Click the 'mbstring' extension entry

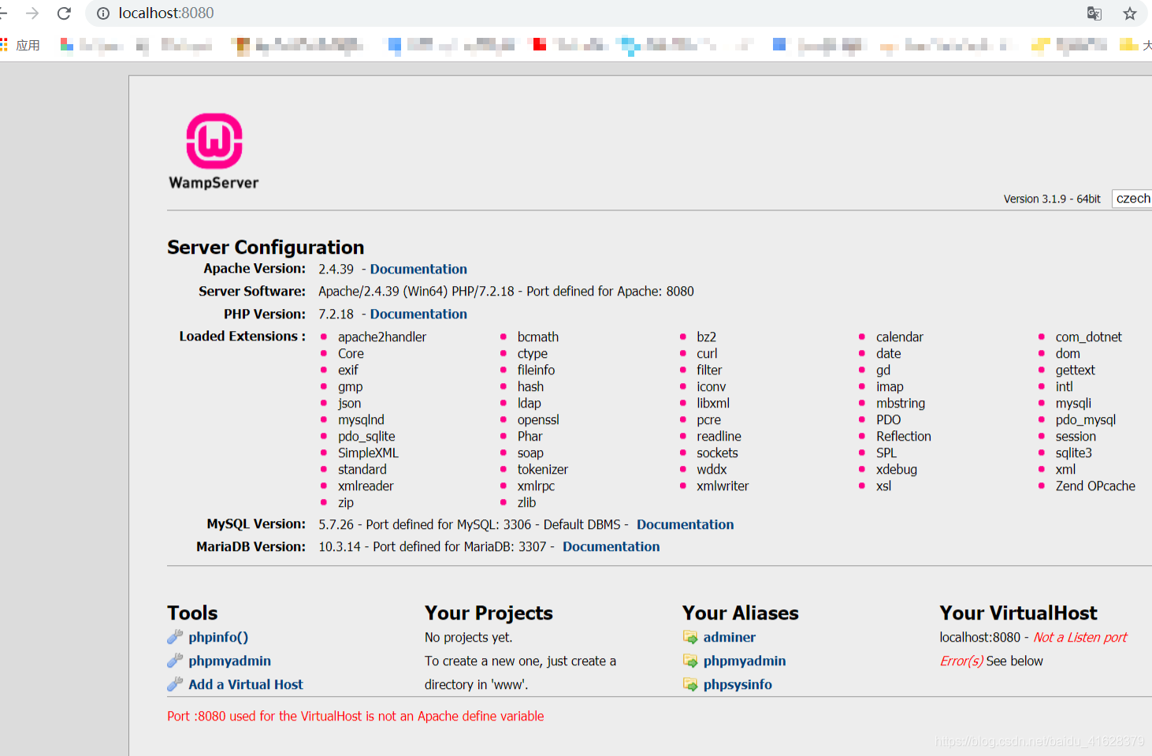point(901,403)
